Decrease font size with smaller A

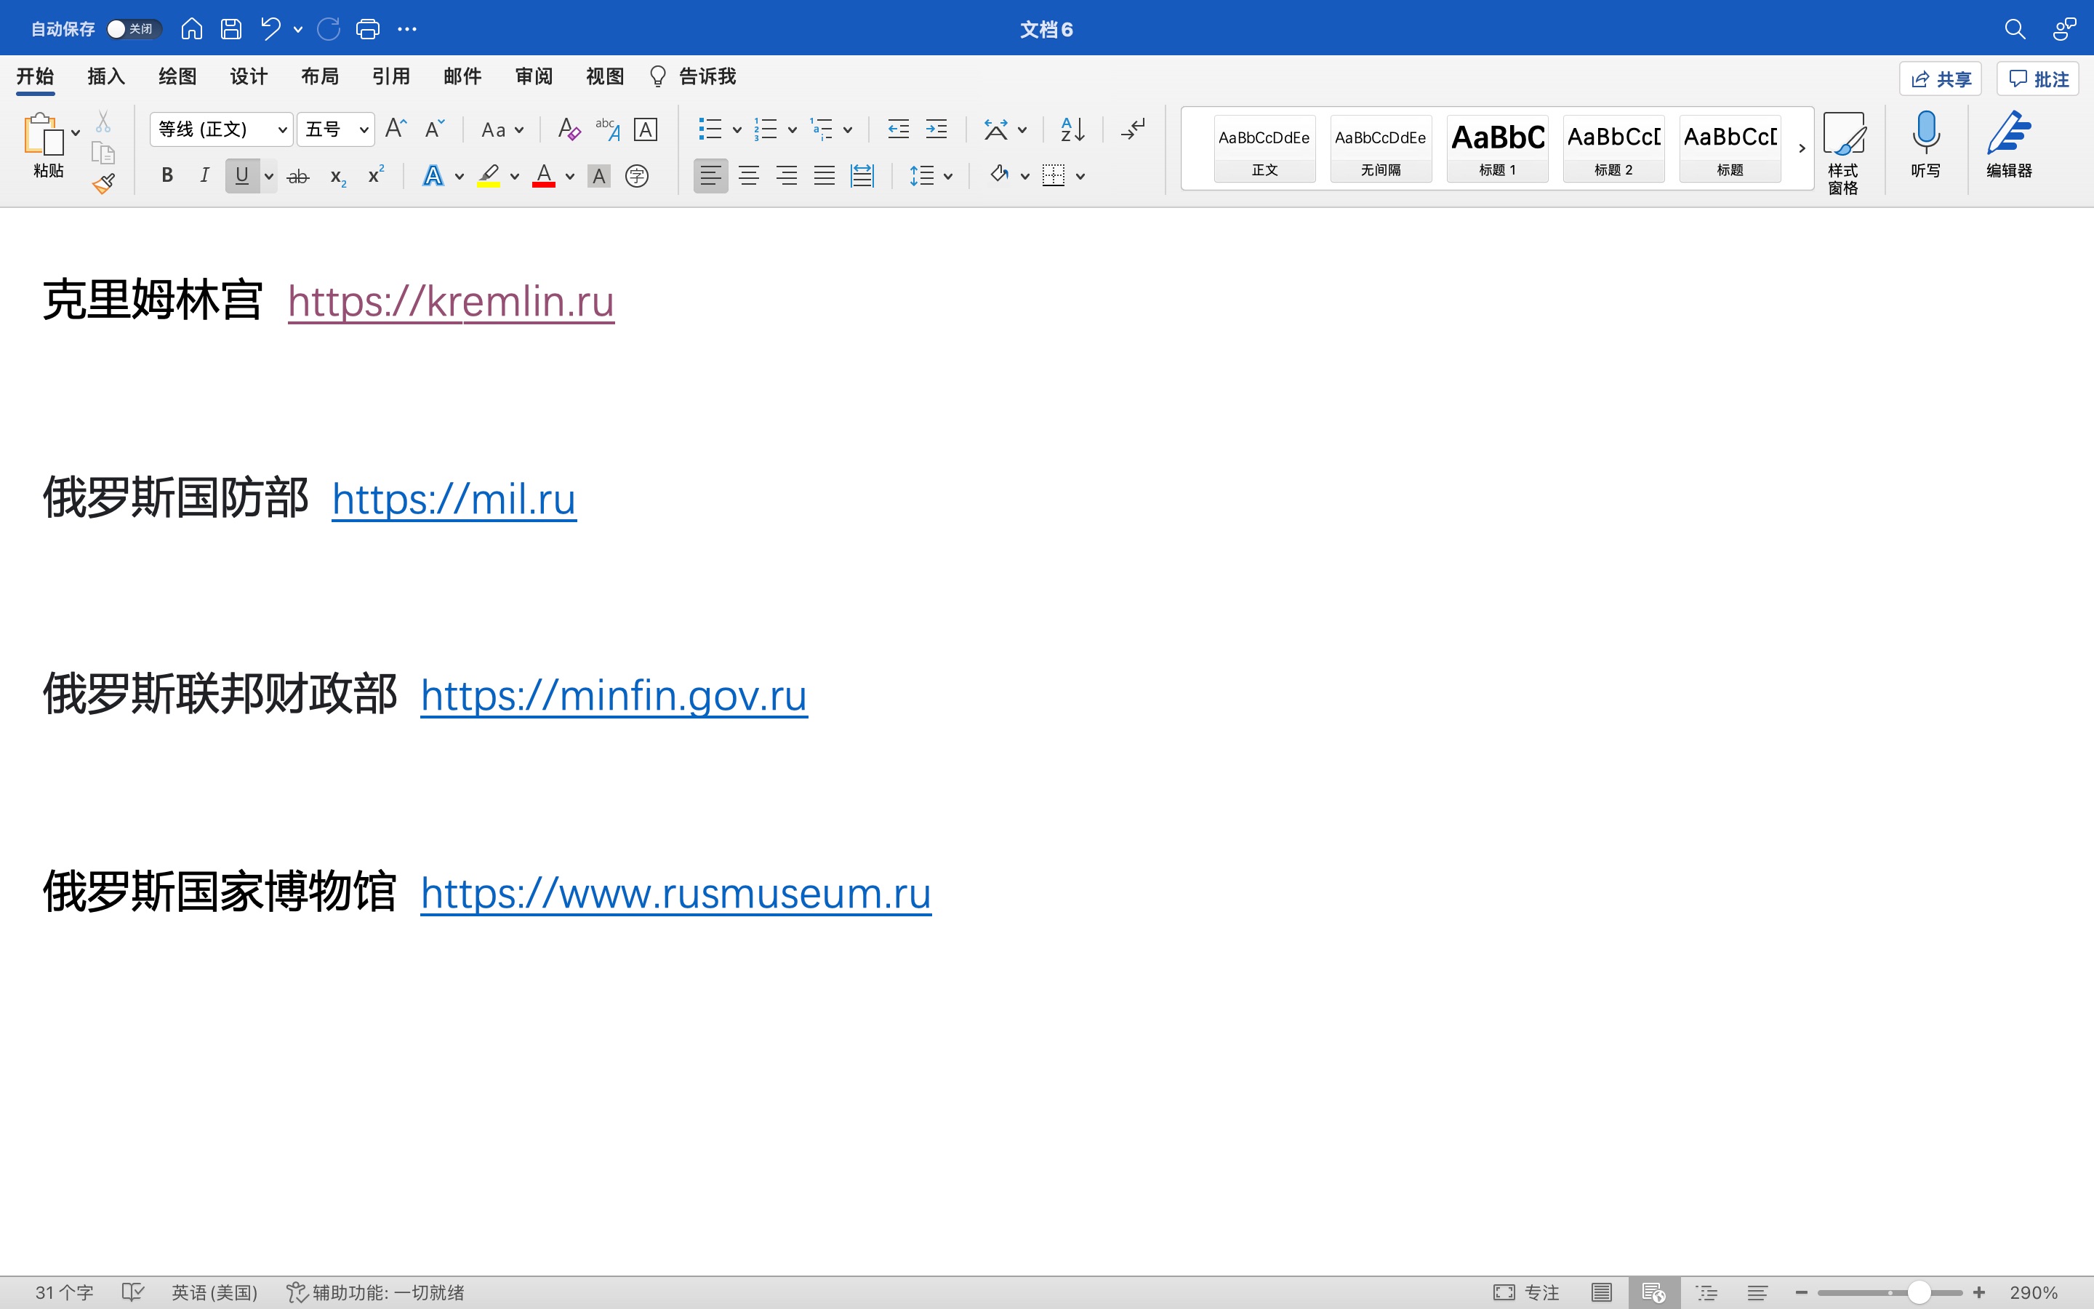pos(434,129)
